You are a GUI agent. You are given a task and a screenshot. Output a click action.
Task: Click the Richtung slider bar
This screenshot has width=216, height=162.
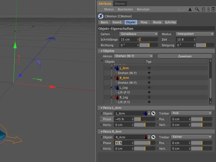[149, 45]
